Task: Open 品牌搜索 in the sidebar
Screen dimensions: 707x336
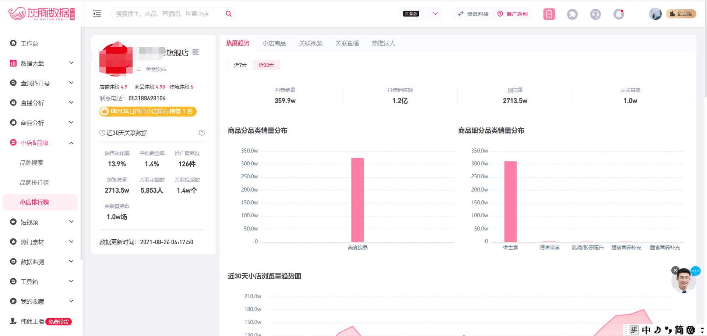Action: tap(32, 162)
